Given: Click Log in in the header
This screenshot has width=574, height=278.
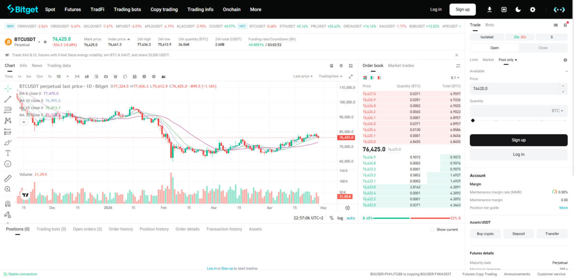Looking at the screenshot, I should point(436,10).
